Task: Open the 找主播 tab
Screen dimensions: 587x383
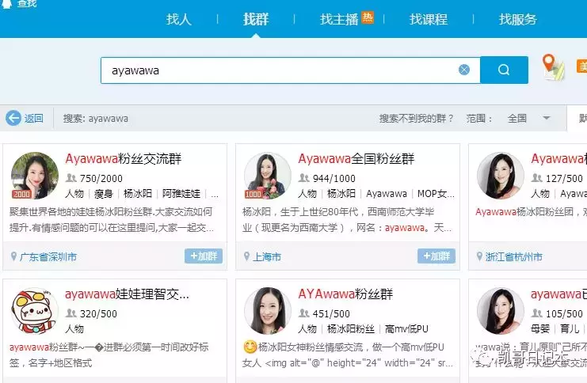Action: [x=339, y=19]
